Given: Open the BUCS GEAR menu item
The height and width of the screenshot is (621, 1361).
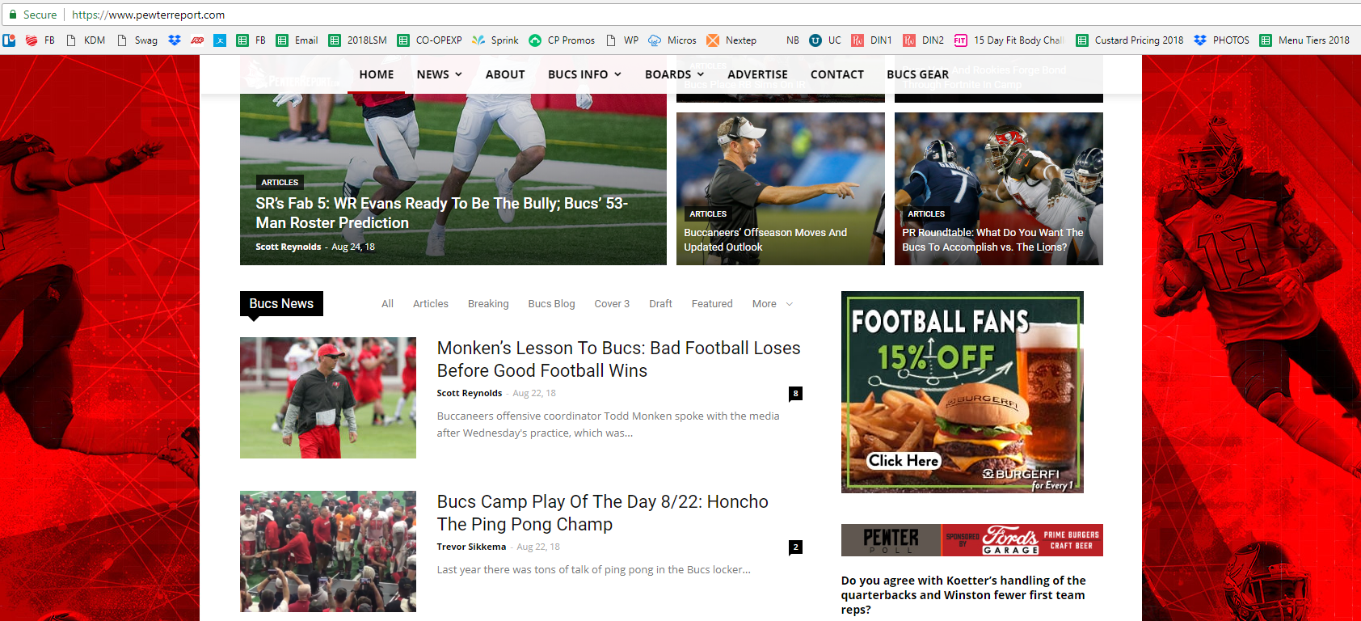Looking at the screenshot, I should [918, 74].
